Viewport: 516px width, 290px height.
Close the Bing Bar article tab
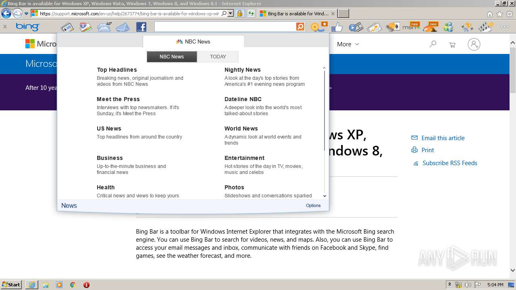(333, 13)
